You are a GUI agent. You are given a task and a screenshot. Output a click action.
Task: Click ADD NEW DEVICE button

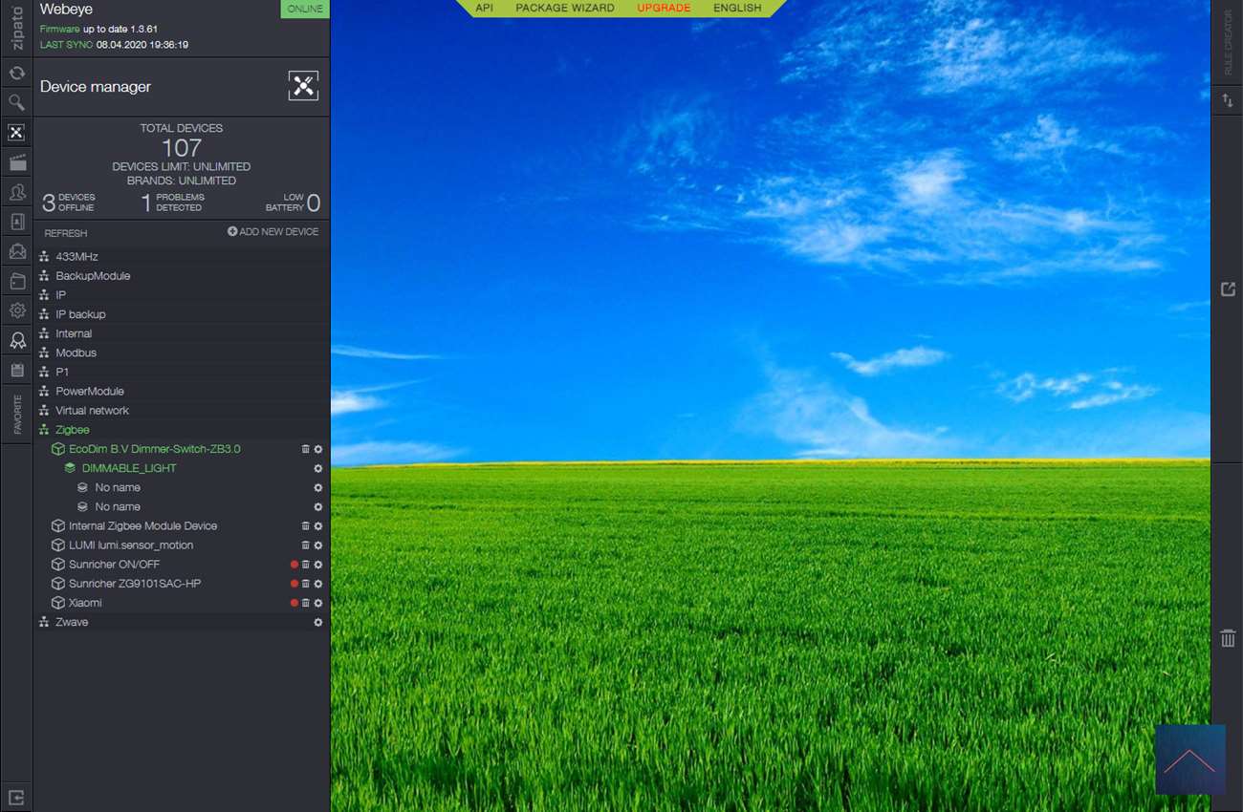(x=273, y=232)
